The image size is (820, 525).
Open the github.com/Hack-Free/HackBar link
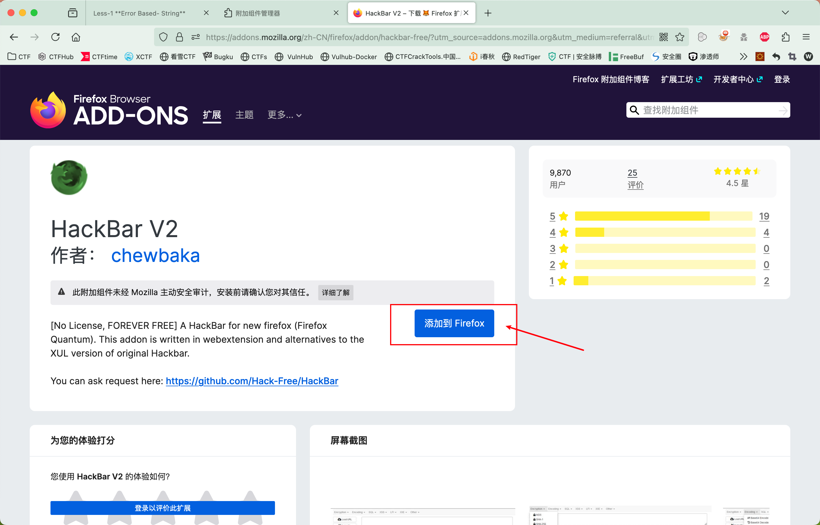tap(252, 381)
